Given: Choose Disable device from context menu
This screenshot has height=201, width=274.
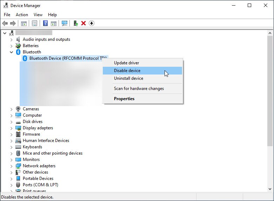Looking at the screenshot, I should 127,71.
